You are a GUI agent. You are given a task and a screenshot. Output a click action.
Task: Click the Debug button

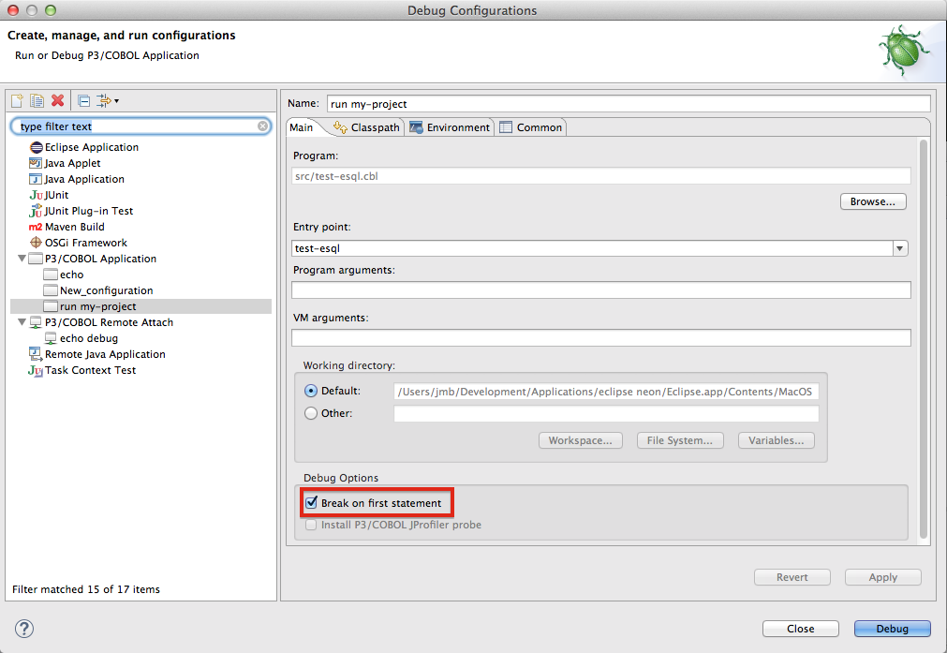[892, 629]
